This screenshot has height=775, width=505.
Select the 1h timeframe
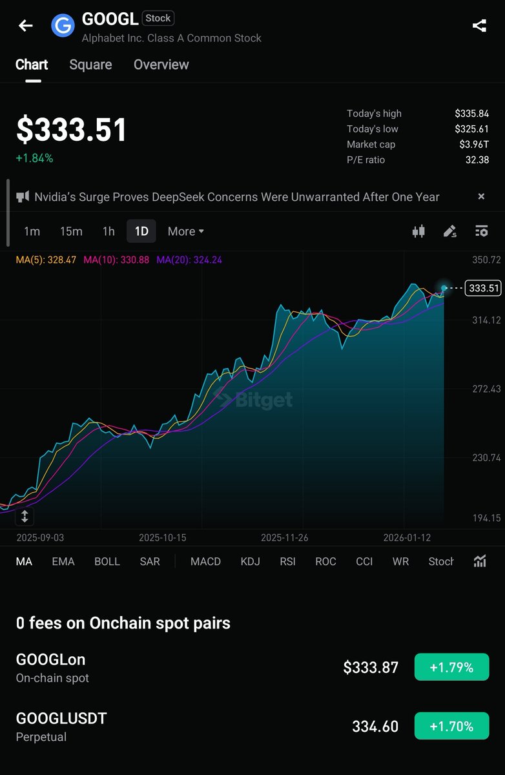point(108,231)
